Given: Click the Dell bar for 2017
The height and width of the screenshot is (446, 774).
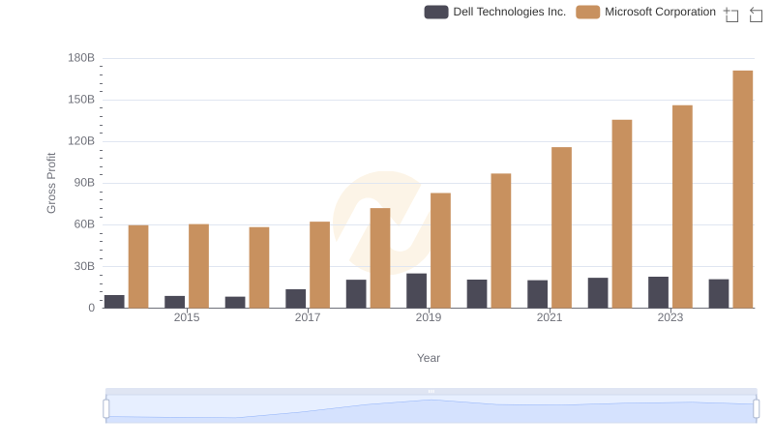Looking at the screenshot, I should 296,299.
